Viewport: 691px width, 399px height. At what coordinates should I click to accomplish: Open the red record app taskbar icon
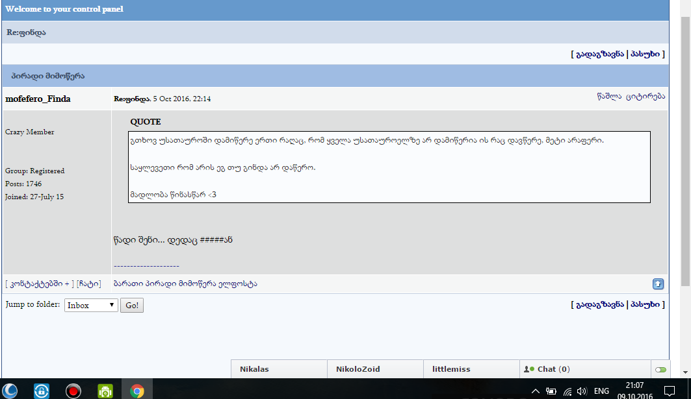pyautogui.click(x=73, y=391)
